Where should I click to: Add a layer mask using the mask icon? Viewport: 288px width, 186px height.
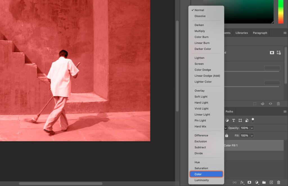coord(249,182)
